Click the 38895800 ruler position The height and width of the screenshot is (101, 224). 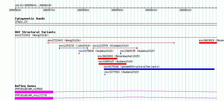[x=83, y=10]
